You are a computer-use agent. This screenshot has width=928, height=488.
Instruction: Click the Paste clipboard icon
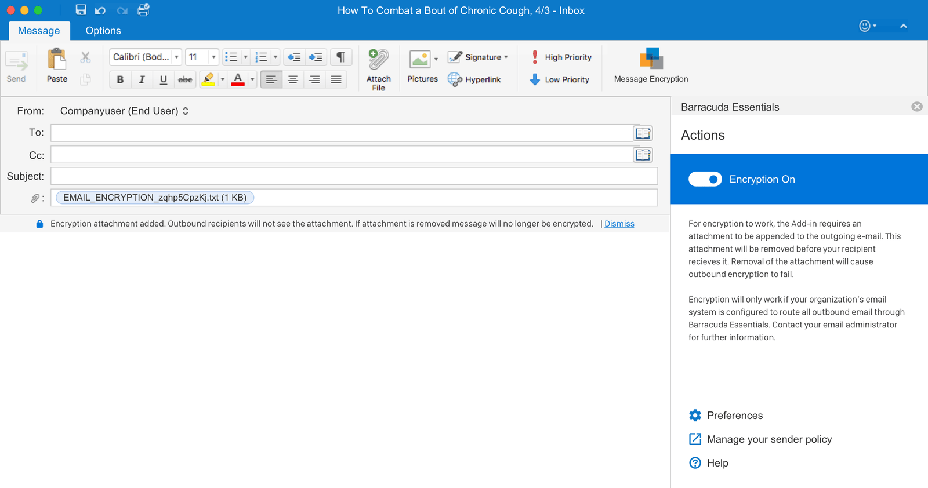click(57, 60)
